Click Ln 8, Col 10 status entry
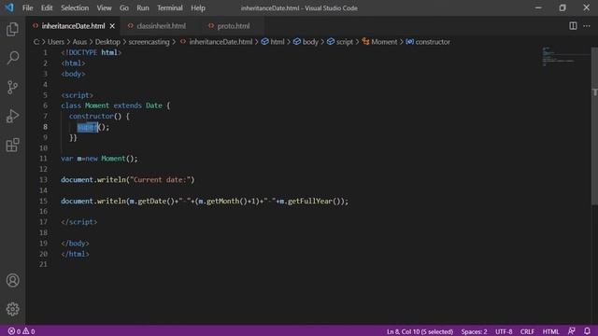598x336 pixels. coord(420,331)
